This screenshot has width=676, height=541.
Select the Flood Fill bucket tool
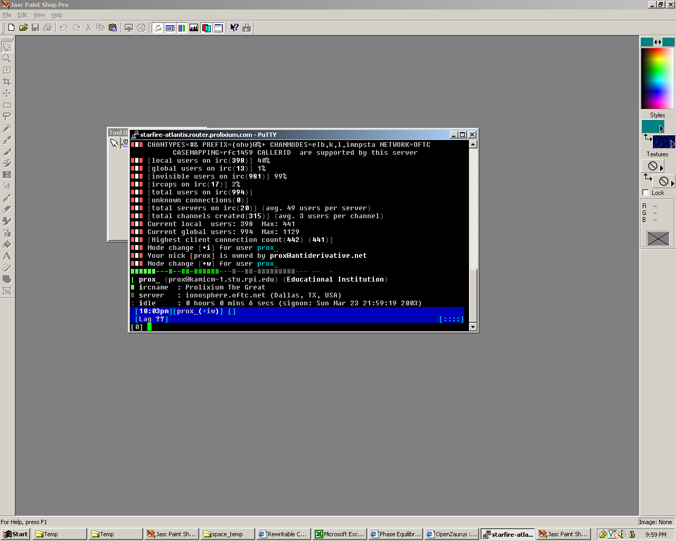[x=7, y=245]
